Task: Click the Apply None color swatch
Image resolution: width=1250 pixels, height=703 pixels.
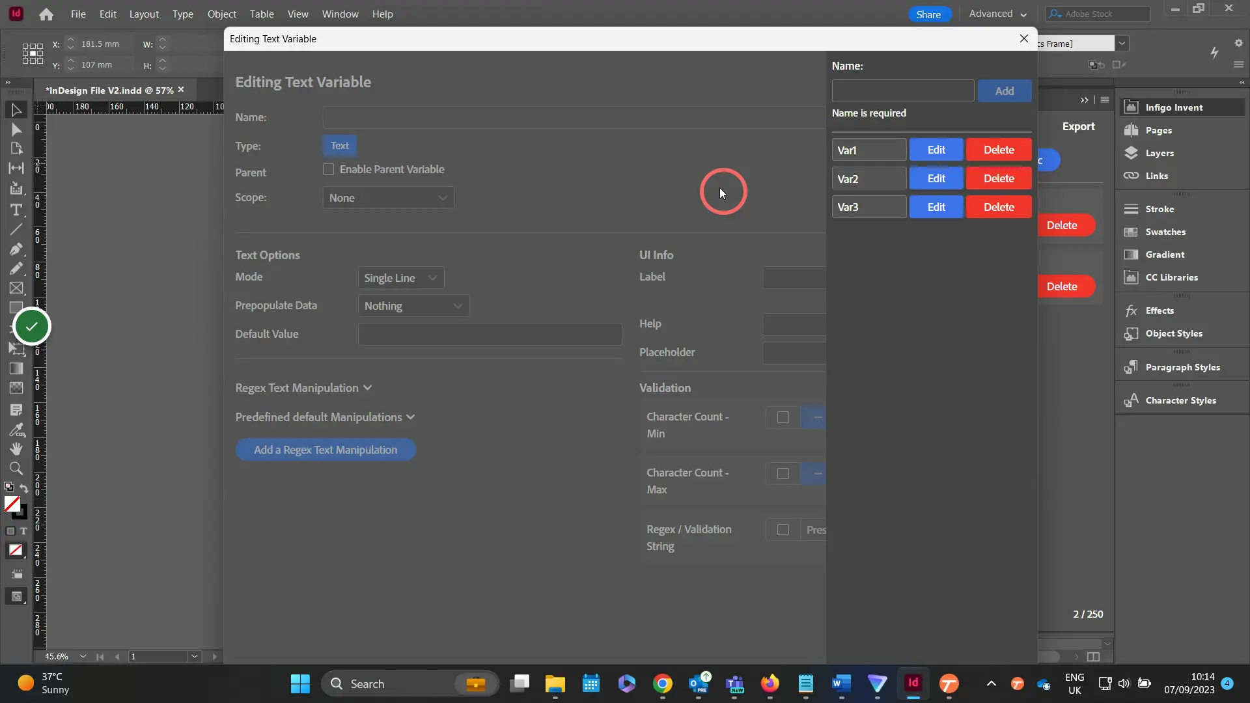Action: (x=16, y=551)
